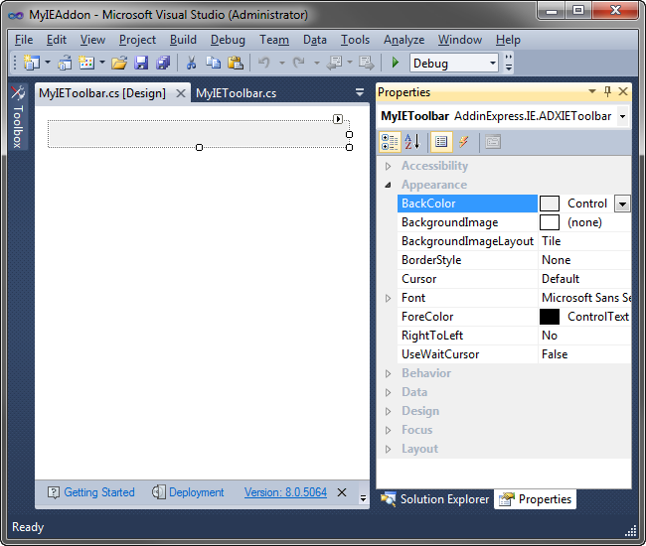Click the RightToLeft value No
The height and width of the screenshot is (546, 646).
click(550, 336)
